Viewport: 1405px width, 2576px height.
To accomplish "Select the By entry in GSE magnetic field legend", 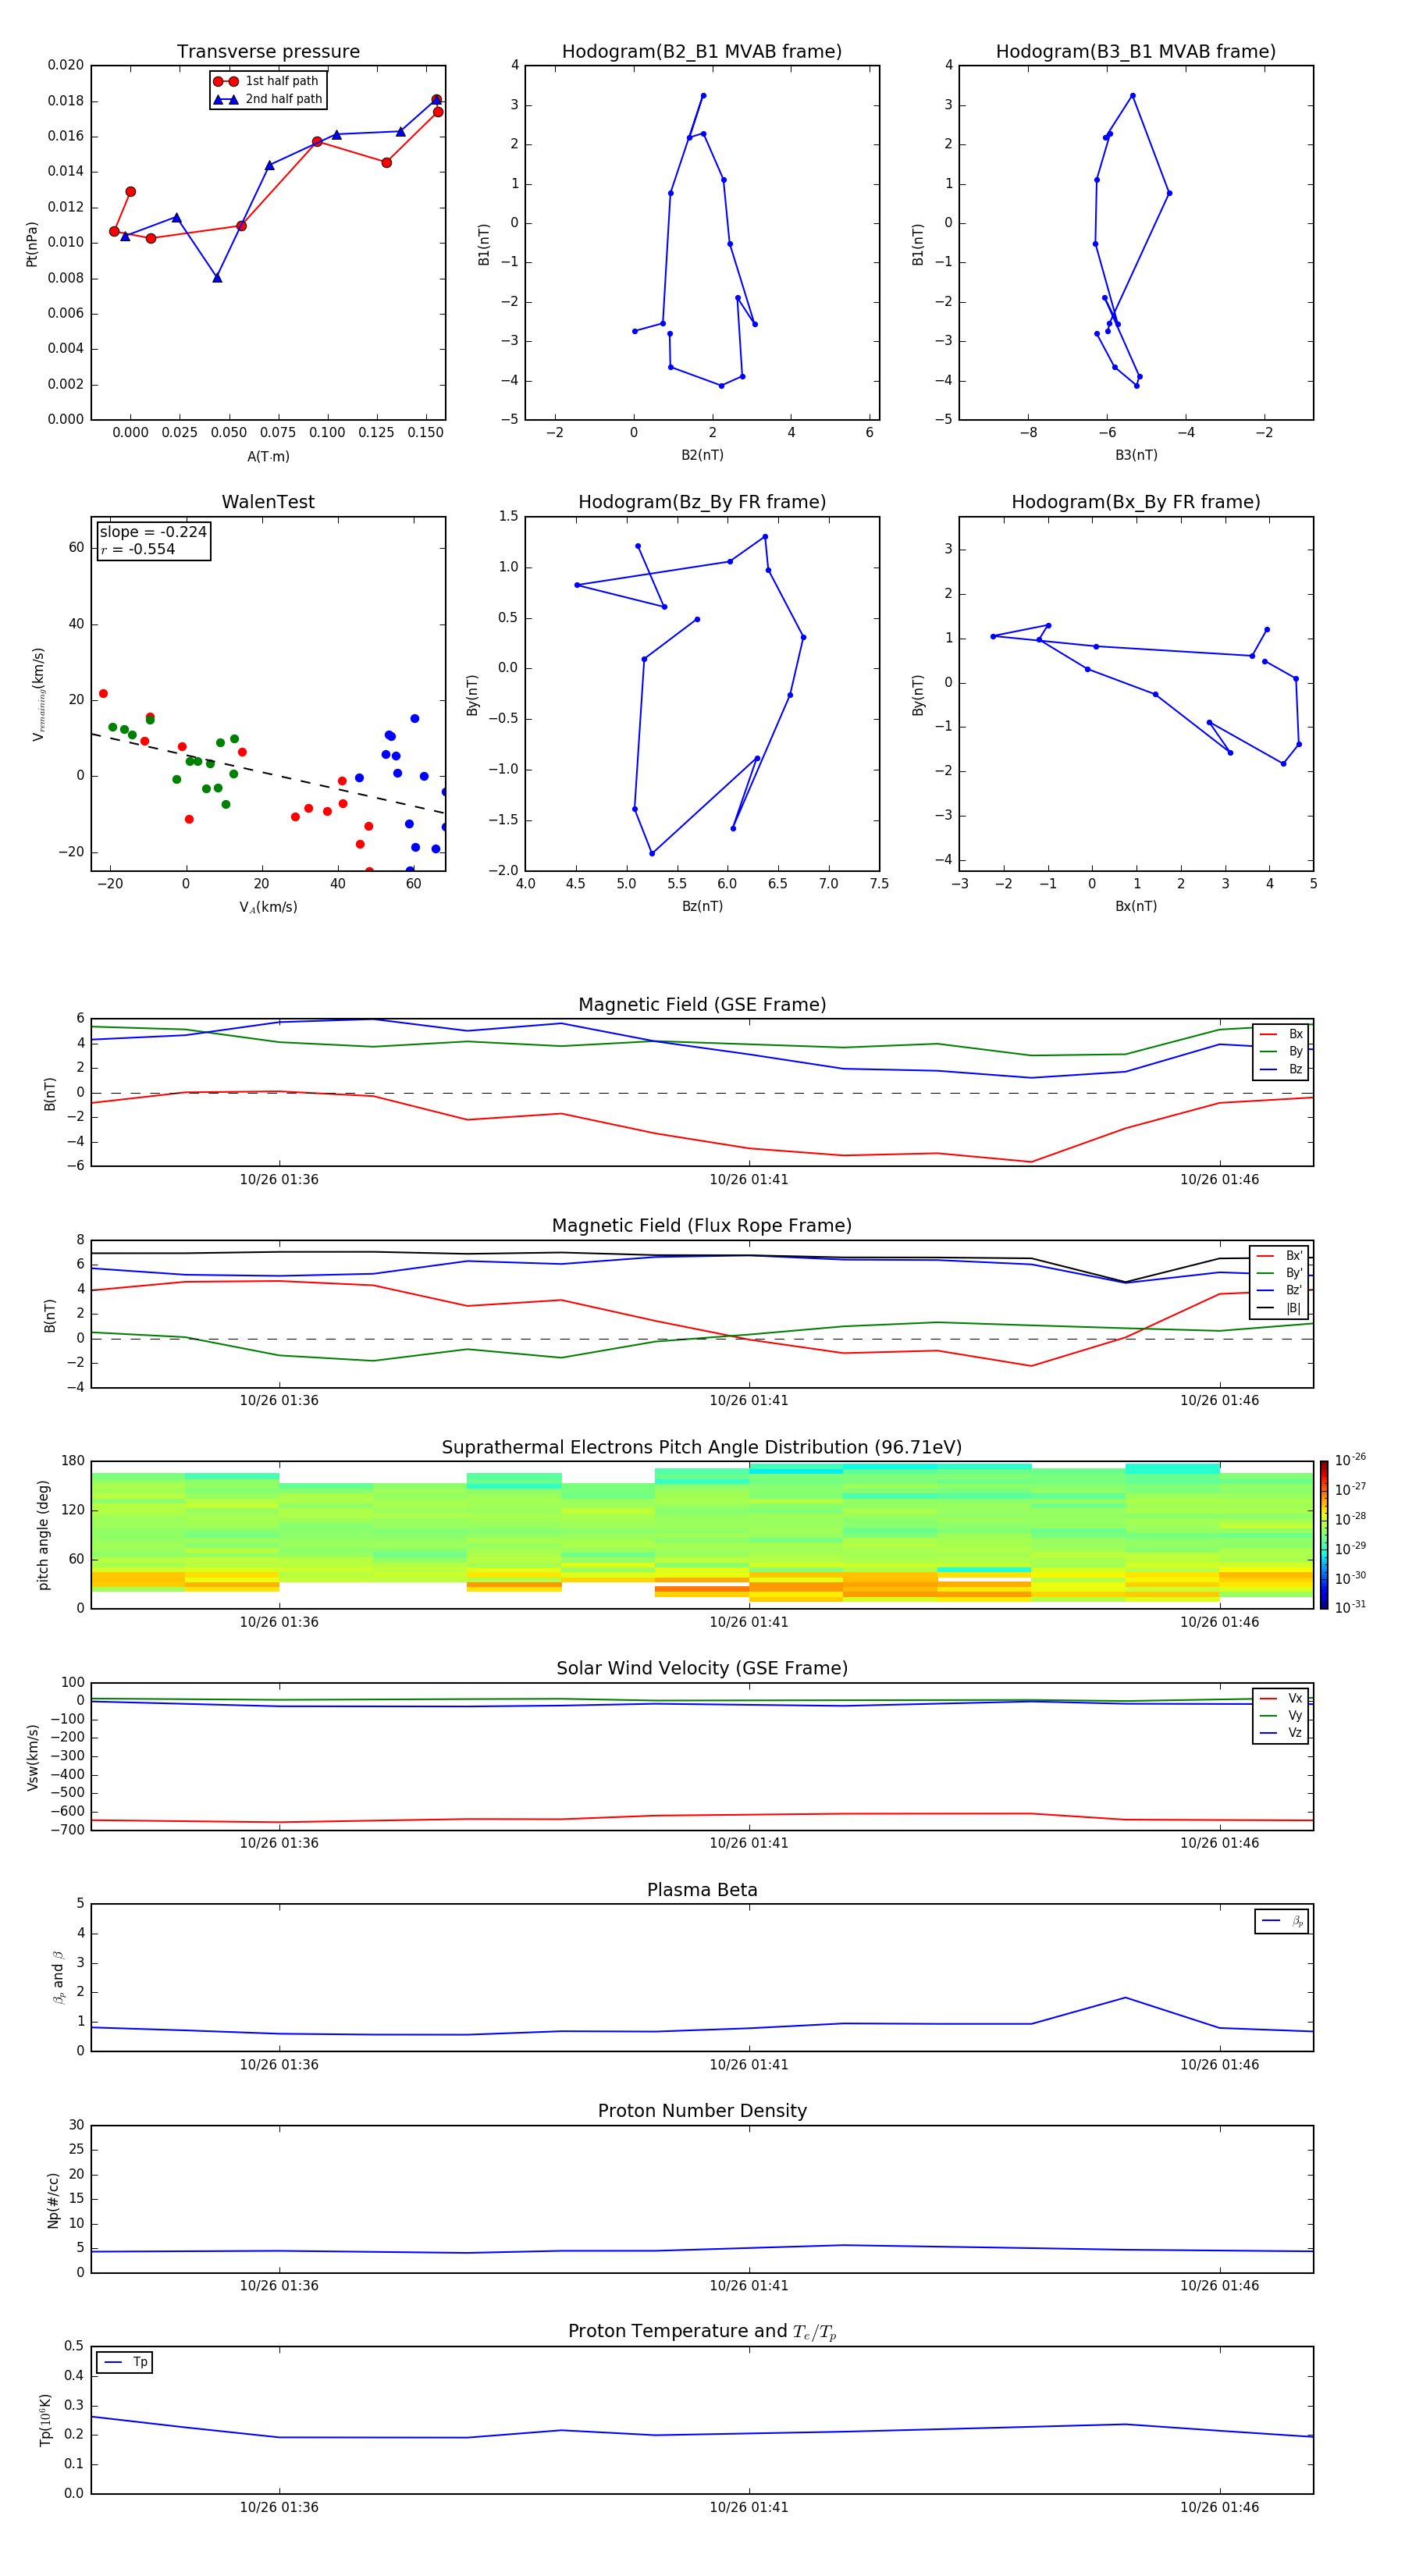I will pyautogui.click(x=1281, y=1051).
